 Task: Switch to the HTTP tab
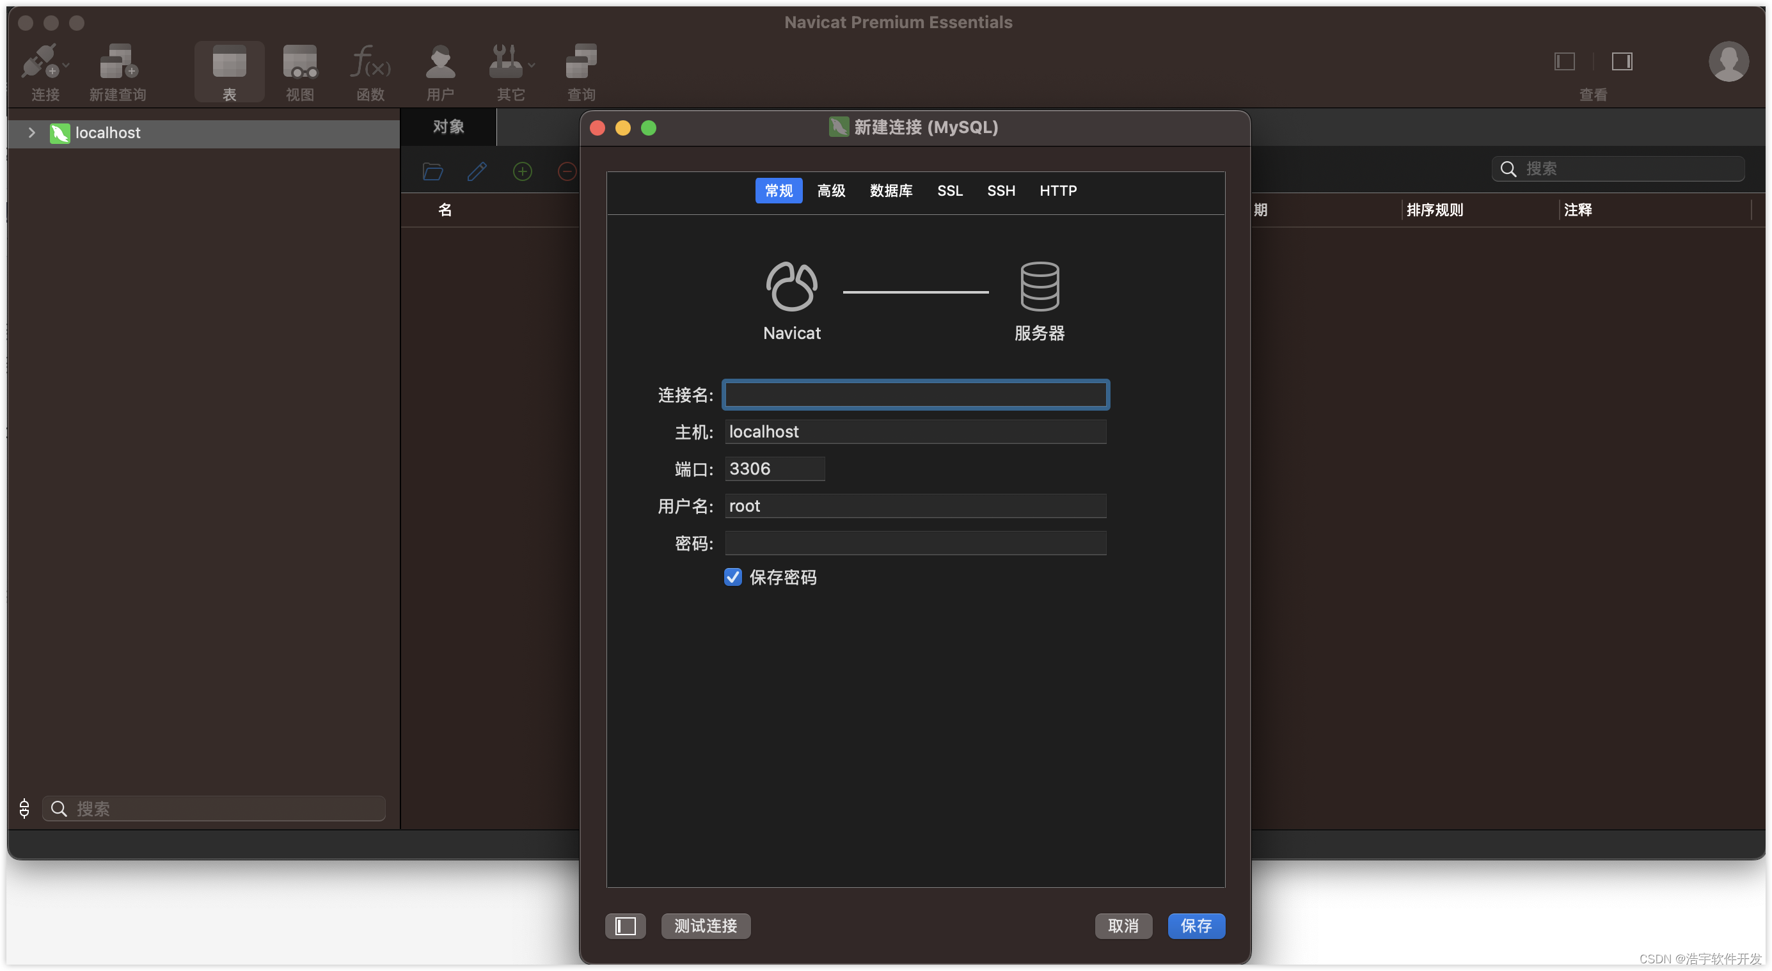(1058, 191)
